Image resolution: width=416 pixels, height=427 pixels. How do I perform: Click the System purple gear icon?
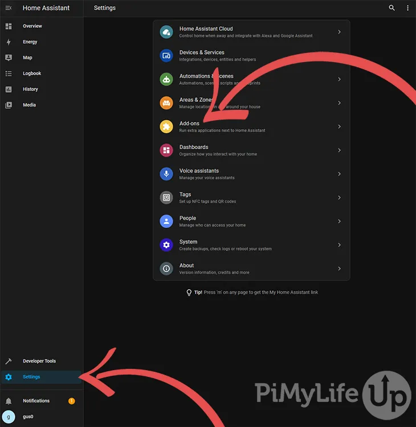tap(166, 245)
